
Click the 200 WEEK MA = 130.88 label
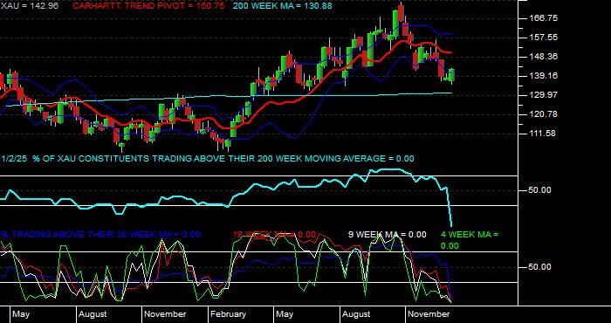[x=283, y=6]
